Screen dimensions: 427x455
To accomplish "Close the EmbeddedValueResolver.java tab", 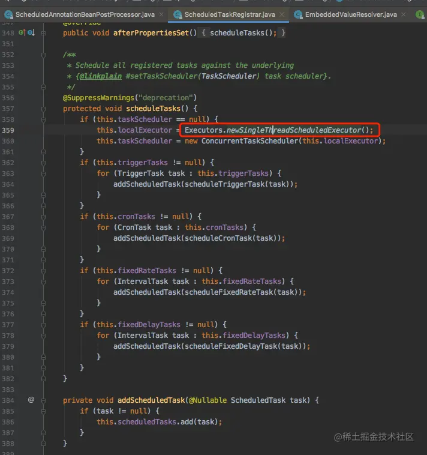I will point(403,14).
